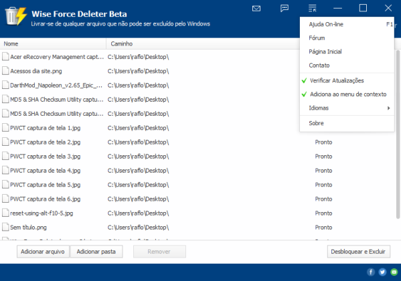The image size is (401, 281).
Task: Open Sobre menu entry
Action: click(347, 123)
